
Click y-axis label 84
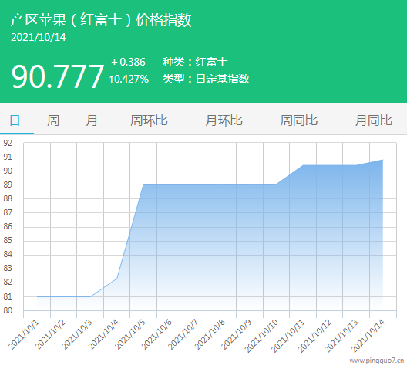click(8, 255)
